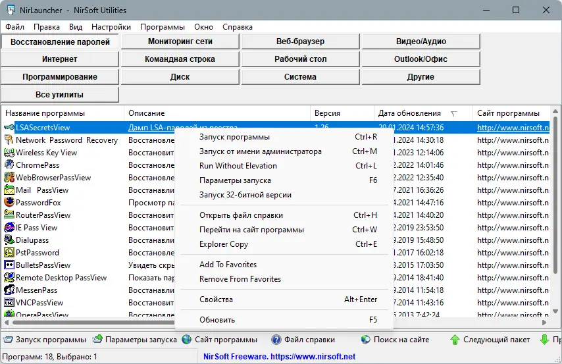
Task: Click the VNCPassView icon
Action: click(x=9, y=302)
